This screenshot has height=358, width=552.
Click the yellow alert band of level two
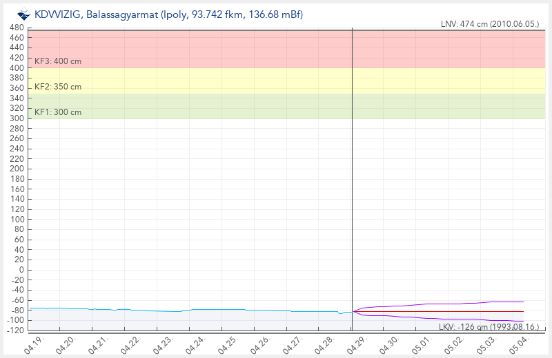coord(207,81)
